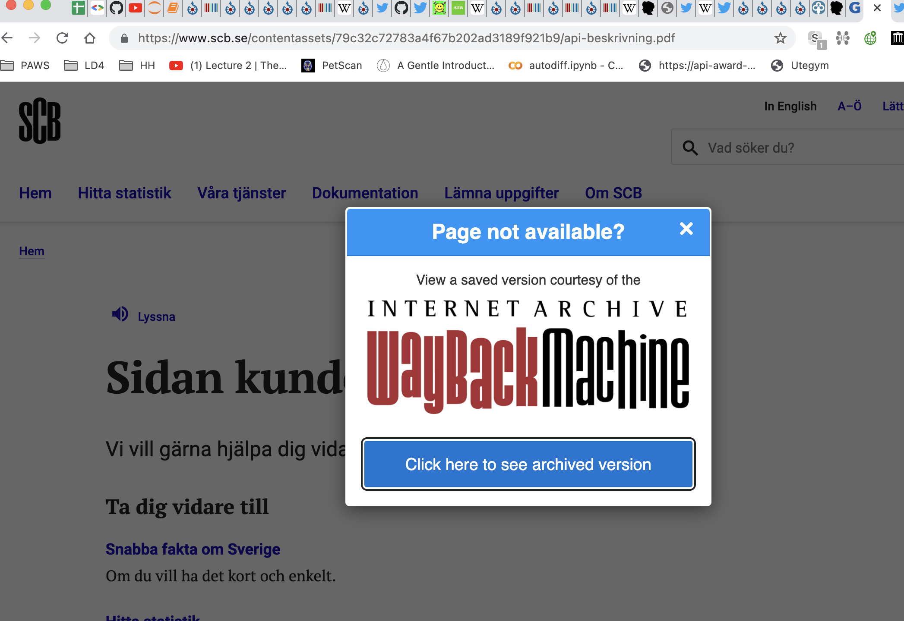904x621 pixels.
Task: Open the PetScan bookmark
Action: pos(332,66)
